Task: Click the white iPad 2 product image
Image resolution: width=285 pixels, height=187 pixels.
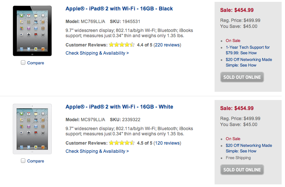Action: [32, 129]
